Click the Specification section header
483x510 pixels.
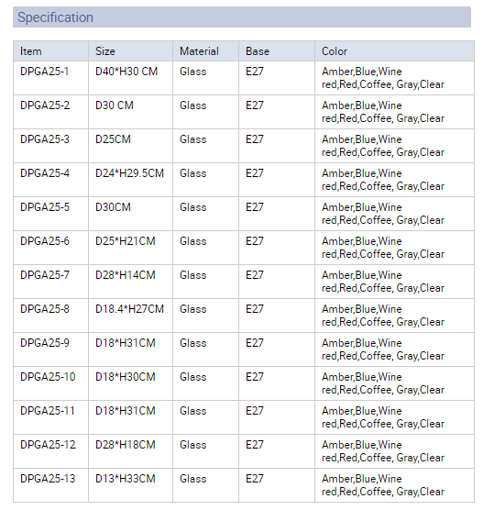coord(242,17)
